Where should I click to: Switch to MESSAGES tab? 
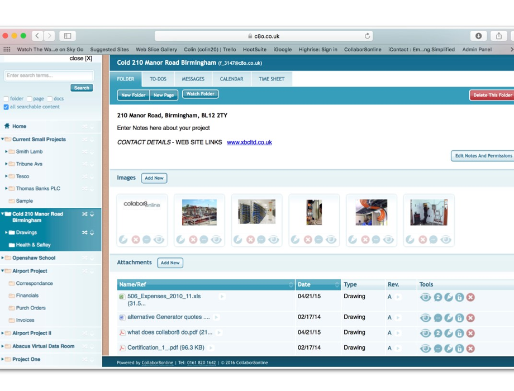[193, 79]
